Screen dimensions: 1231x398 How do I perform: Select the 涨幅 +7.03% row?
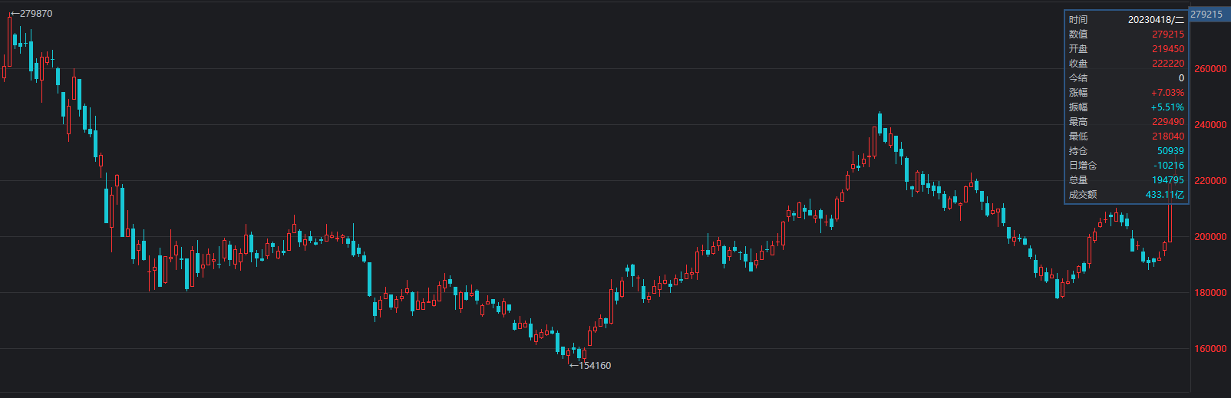point(1126,93)
